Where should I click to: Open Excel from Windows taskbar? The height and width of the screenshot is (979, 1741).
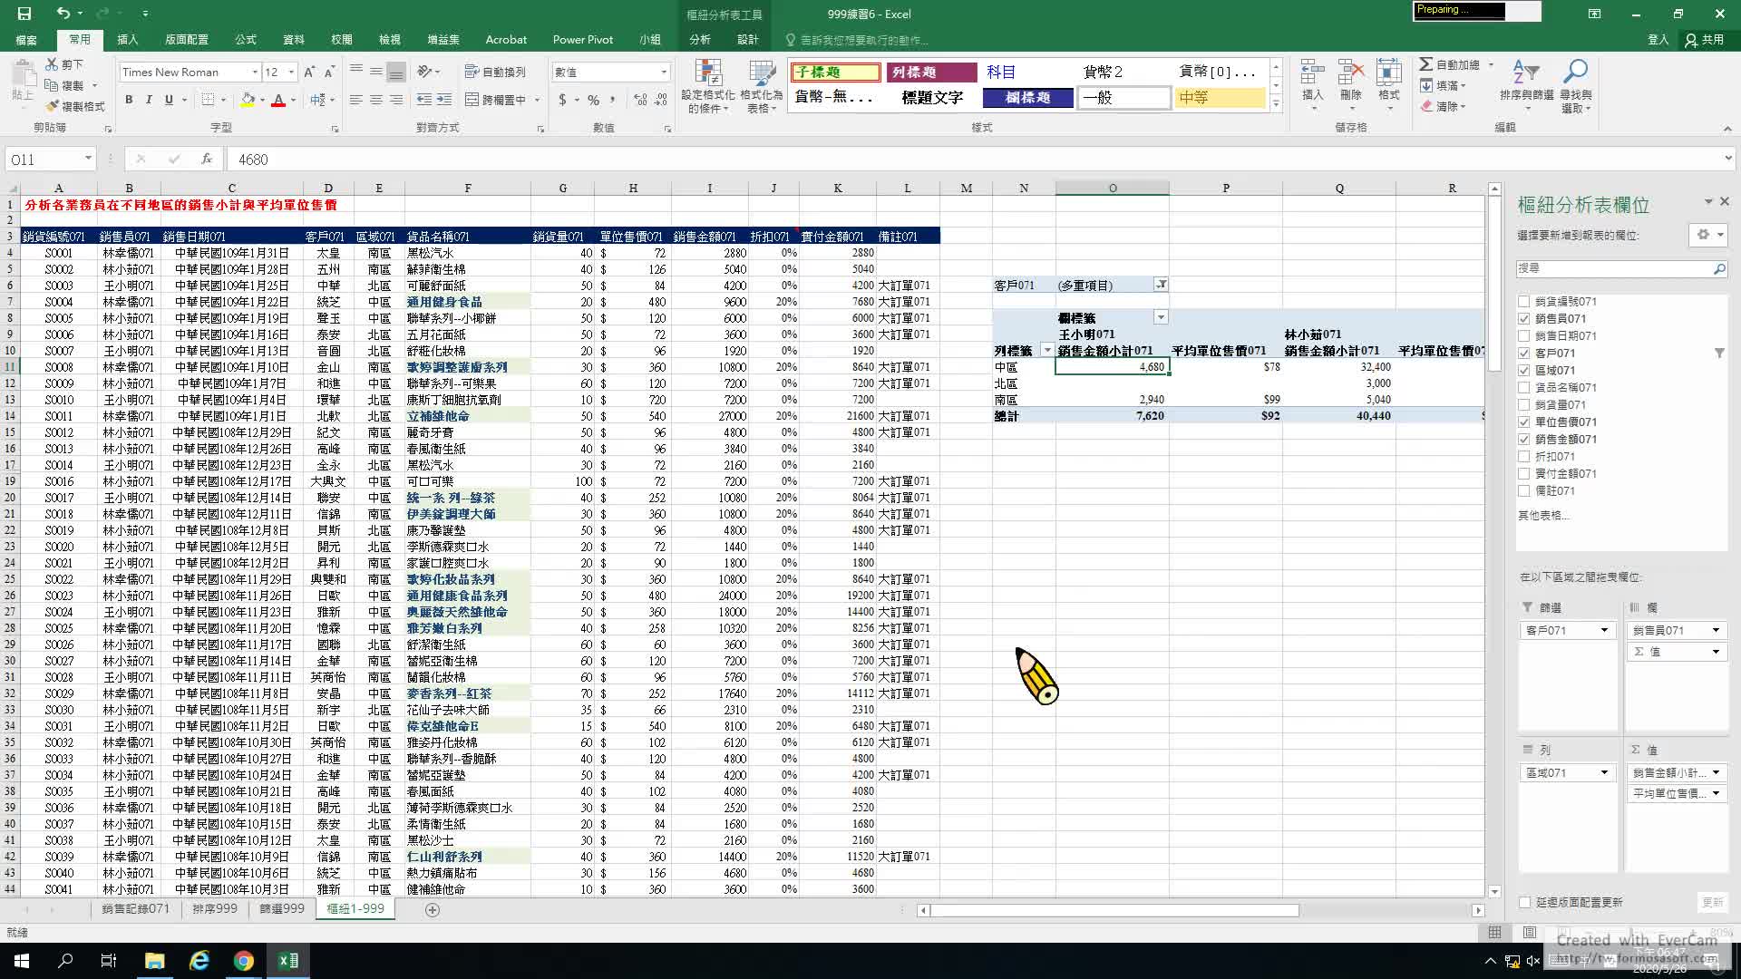click(288, 961)
